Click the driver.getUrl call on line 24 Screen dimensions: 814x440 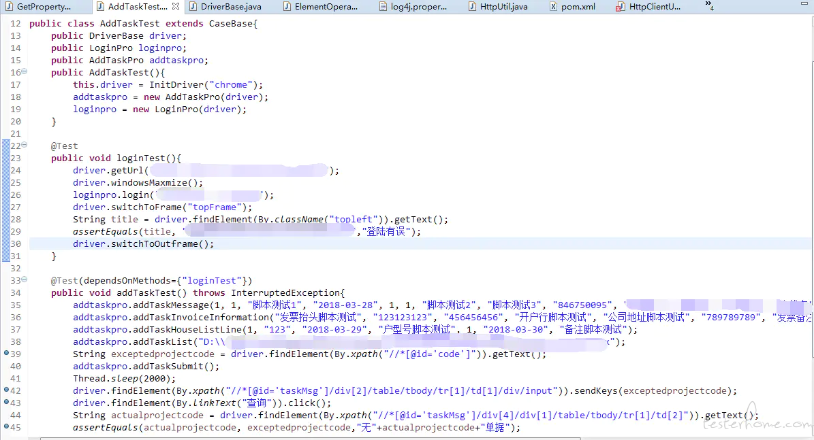click(x=206, y=171)
